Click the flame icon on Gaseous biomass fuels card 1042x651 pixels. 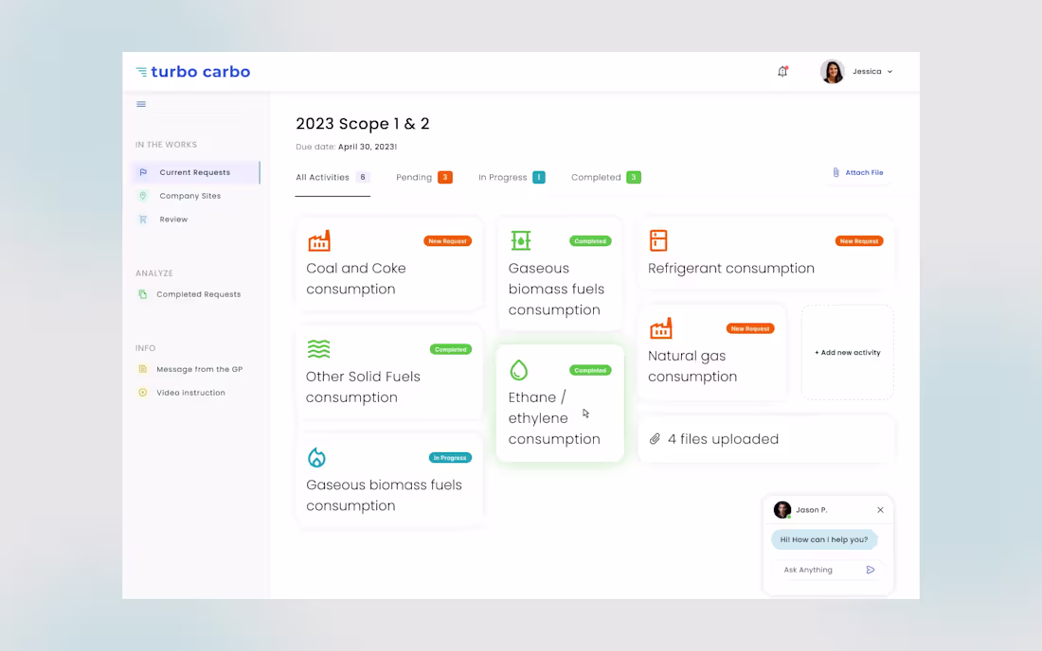pos(316,457)
